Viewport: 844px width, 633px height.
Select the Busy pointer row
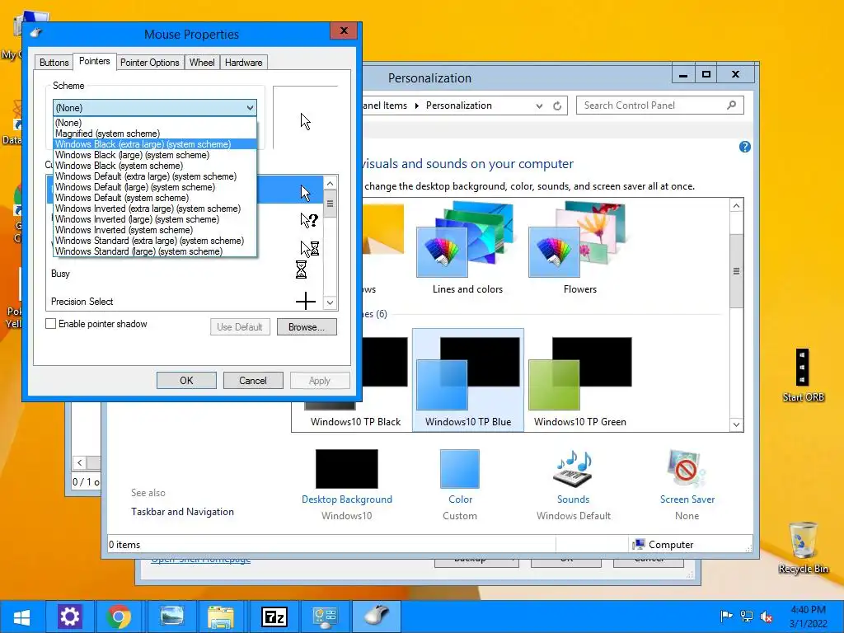[185, 274]
